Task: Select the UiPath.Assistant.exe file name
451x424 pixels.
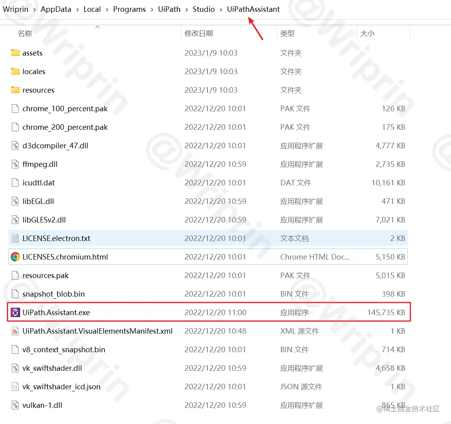Action: coord(56,312)
